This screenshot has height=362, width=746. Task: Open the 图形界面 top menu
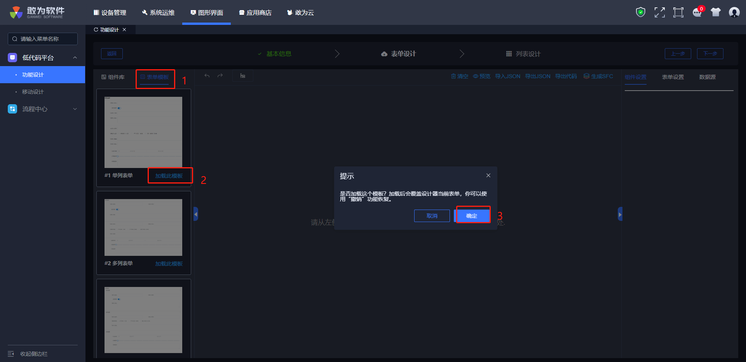[207, 12]
